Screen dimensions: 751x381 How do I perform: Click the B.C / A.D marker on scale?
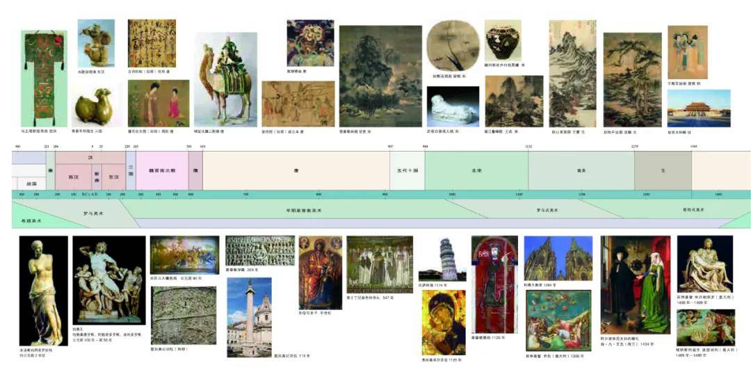pos(90,195)
